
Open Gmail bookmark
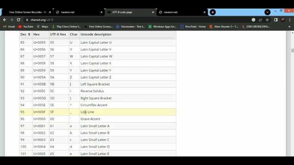pos(9,27)
